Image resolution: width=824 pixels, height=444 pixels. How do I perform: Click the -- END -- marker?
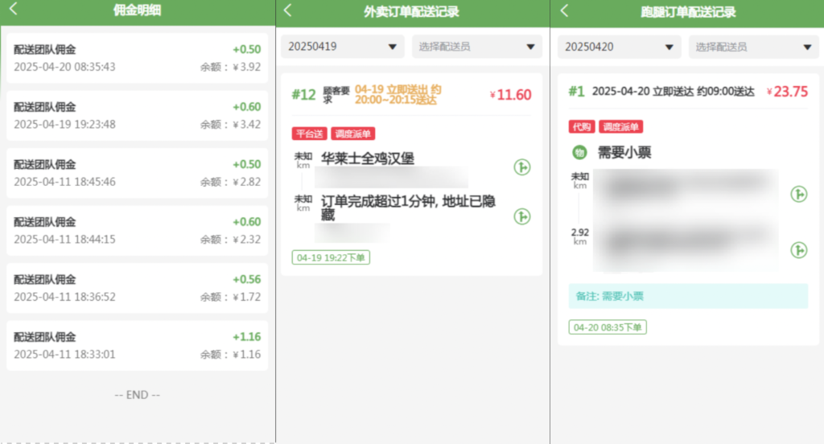point(137,395)
